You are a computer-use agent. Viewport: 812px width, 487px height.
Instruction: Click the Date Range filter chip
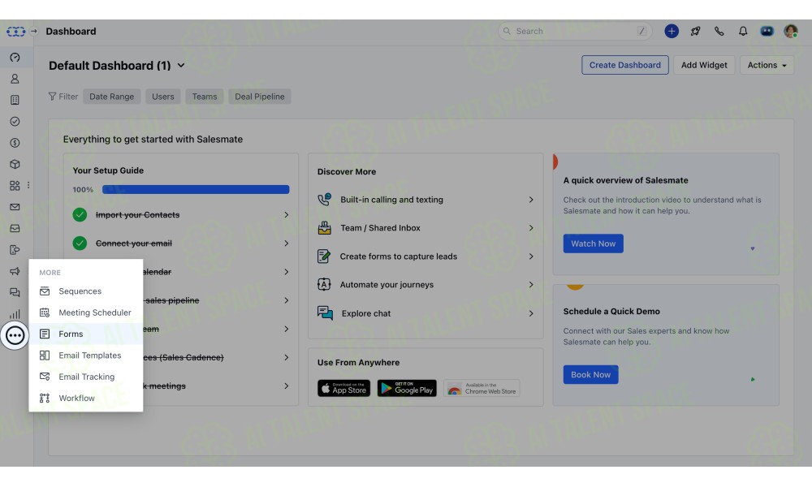click(111, 97)
